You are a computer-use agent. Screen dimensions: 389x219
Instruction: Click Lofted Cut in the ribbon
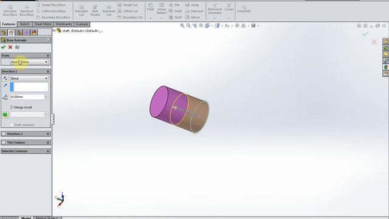point(128,11)
